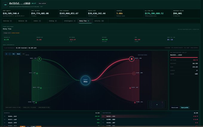This screenshot has width=203, height=127.
Task: Select the bottom red destination node
Action: (x=135, y=103)
